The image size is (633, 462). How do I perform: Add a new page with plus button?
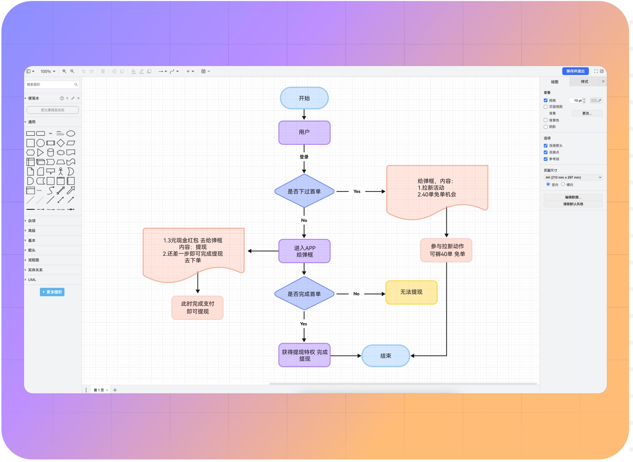tap(115, 390)
